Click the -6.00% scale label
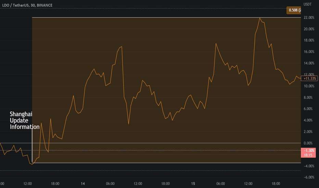 tap(309, 177)
